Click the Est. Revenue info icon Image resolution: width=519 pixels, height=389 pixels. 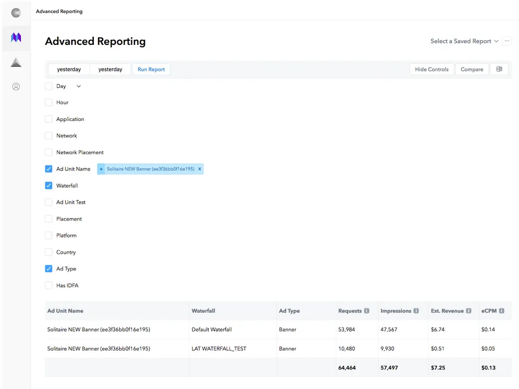[x=468, y=311]
